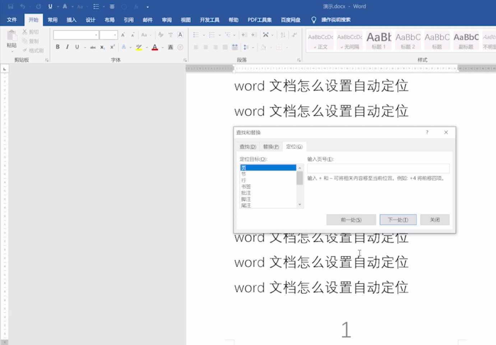
Task: Switch to the Design (设计) tab
Action: (x=91, y=20)
